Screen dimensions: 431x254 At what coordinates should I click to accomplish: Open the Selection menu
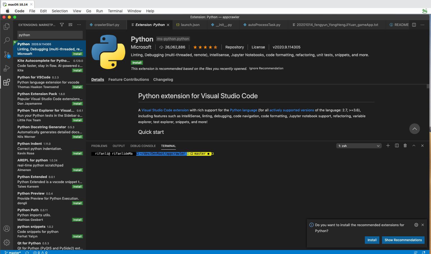60,11
